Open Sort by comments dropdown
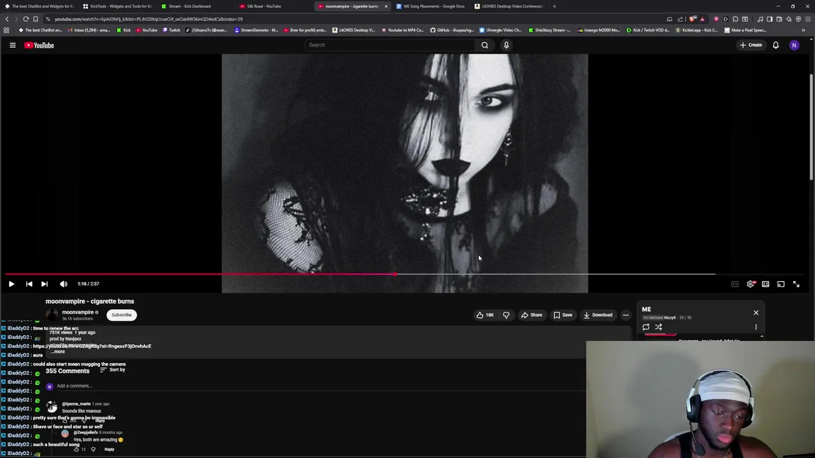The width and height of the screenshot is (815, 458). [113, 370]
